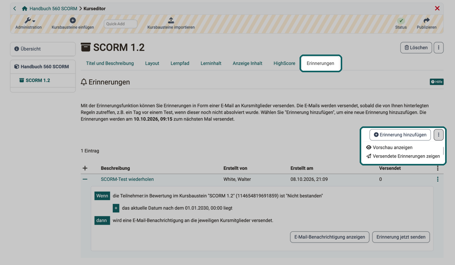Sort by Beschreibung column header
Screen dimensions: 455x265
coord(115,168)
